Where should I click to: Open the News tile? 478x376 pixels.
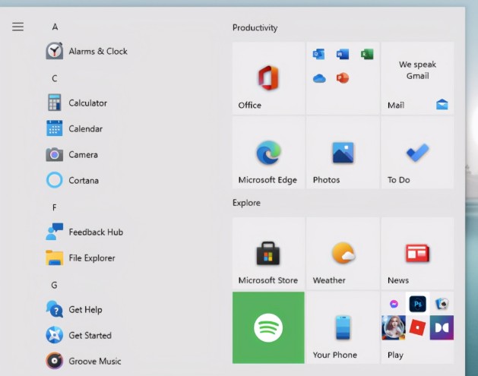pos(418,253)
